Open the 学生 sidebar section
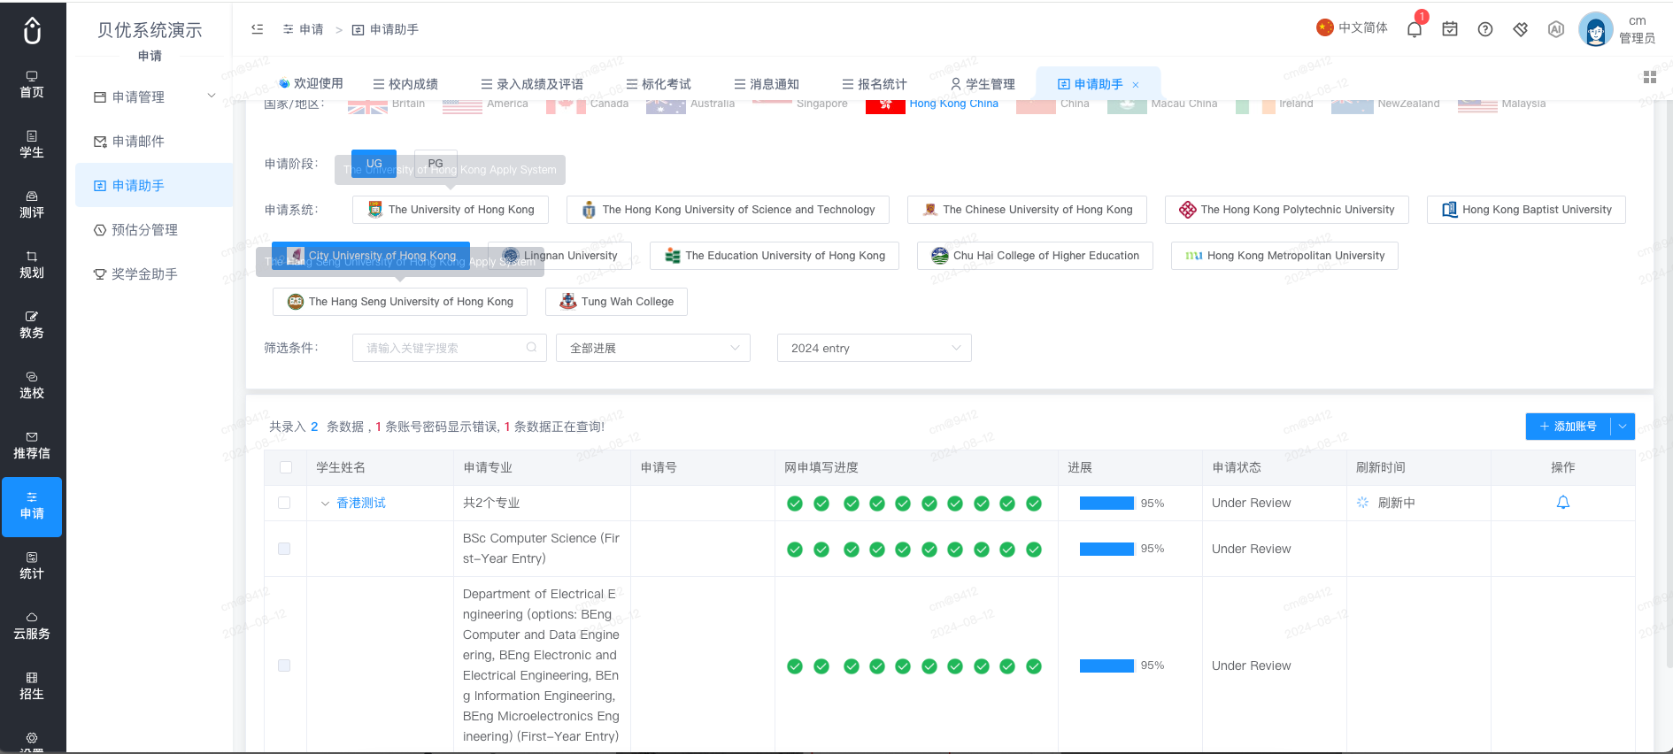Screen dimensions: 1673x754 [x=32, y=144]
